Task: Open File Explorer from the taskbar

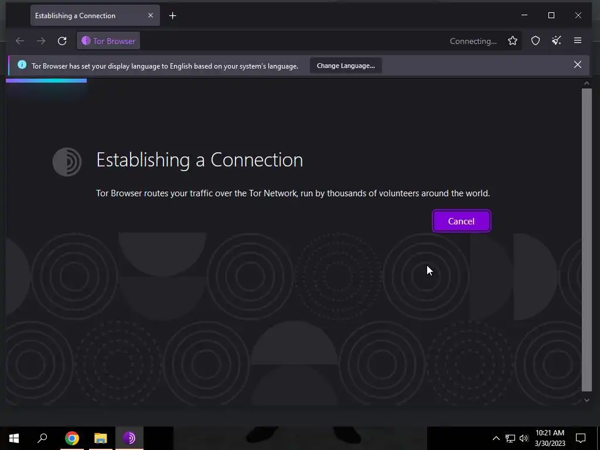Action: pyautogui.click(x=101, y=438)
